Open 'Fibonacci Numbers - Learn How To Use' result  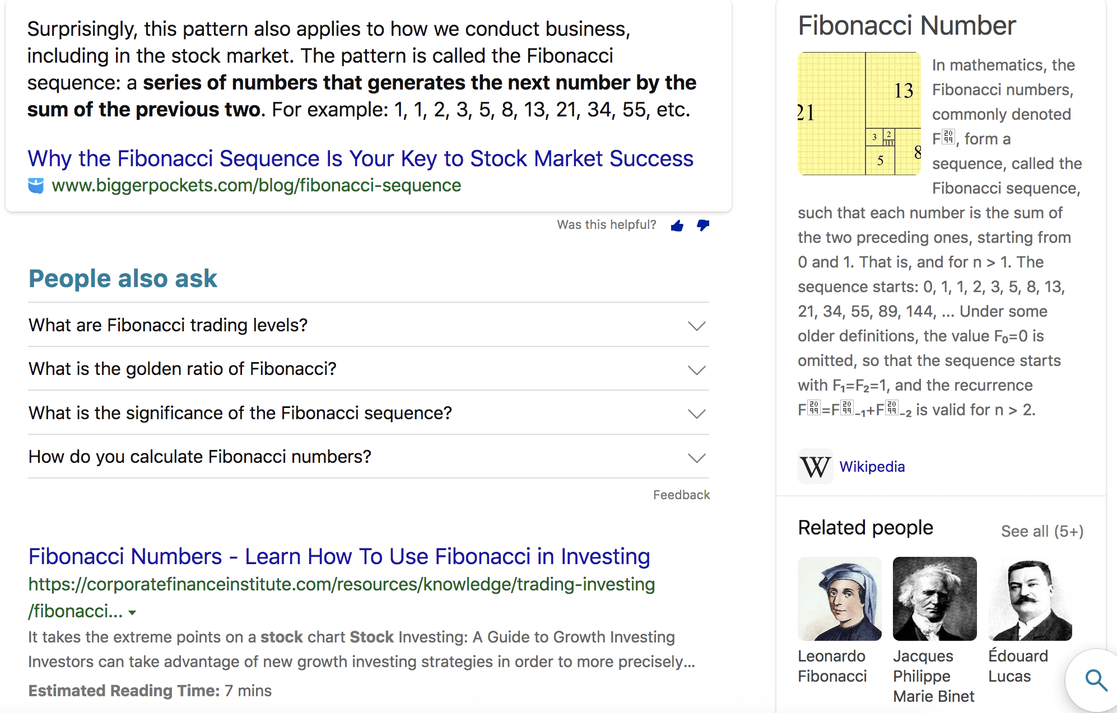[339, 556]
